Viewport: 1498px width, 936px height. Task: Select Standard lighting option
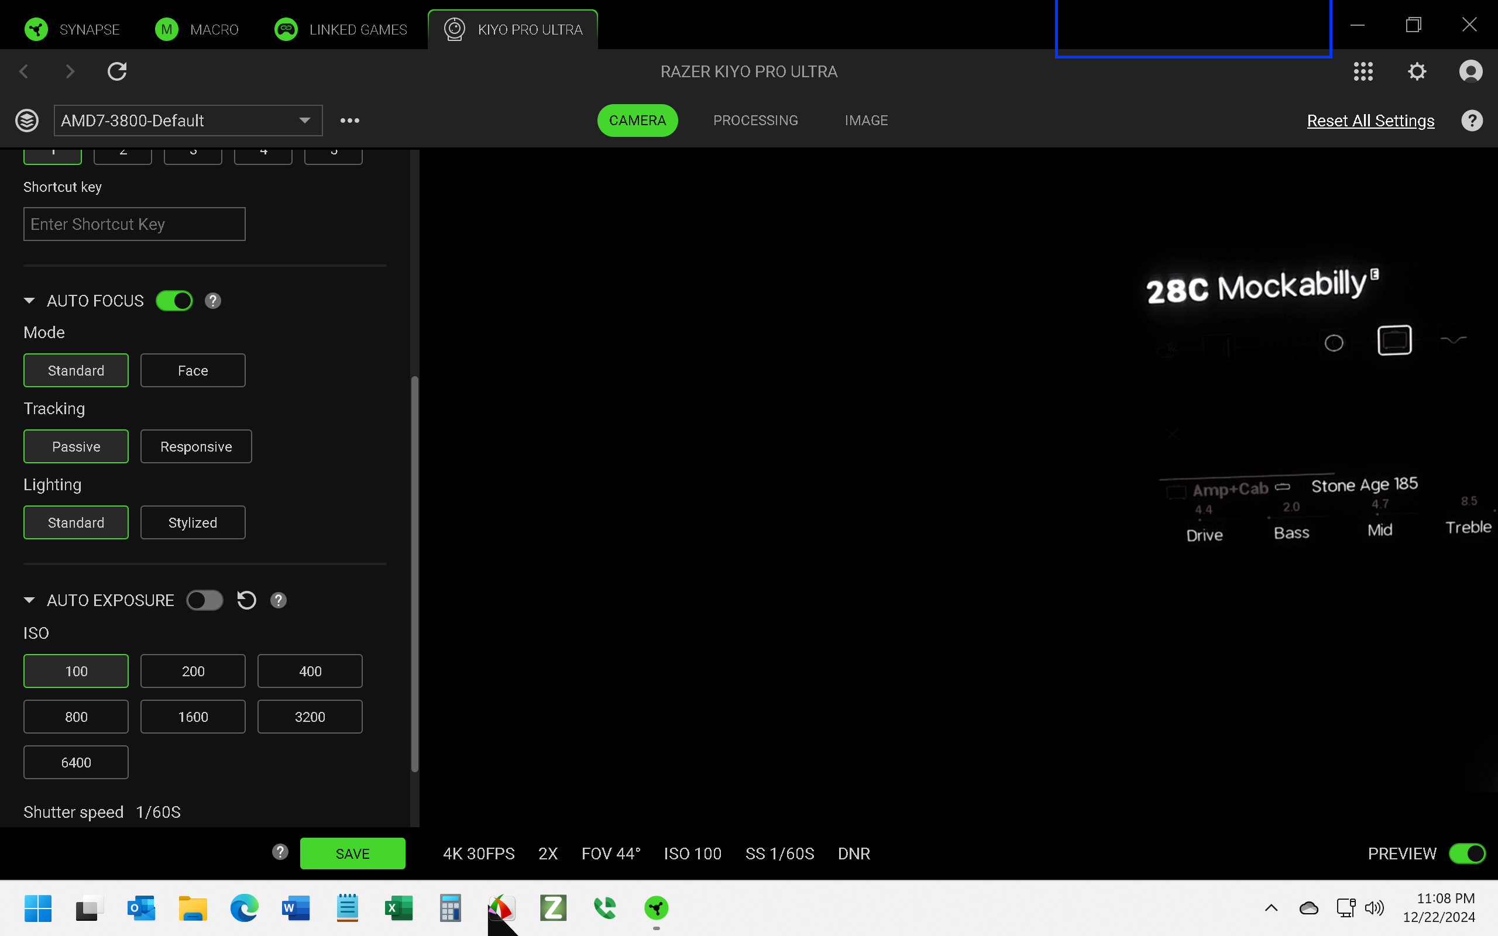(76, 522)
